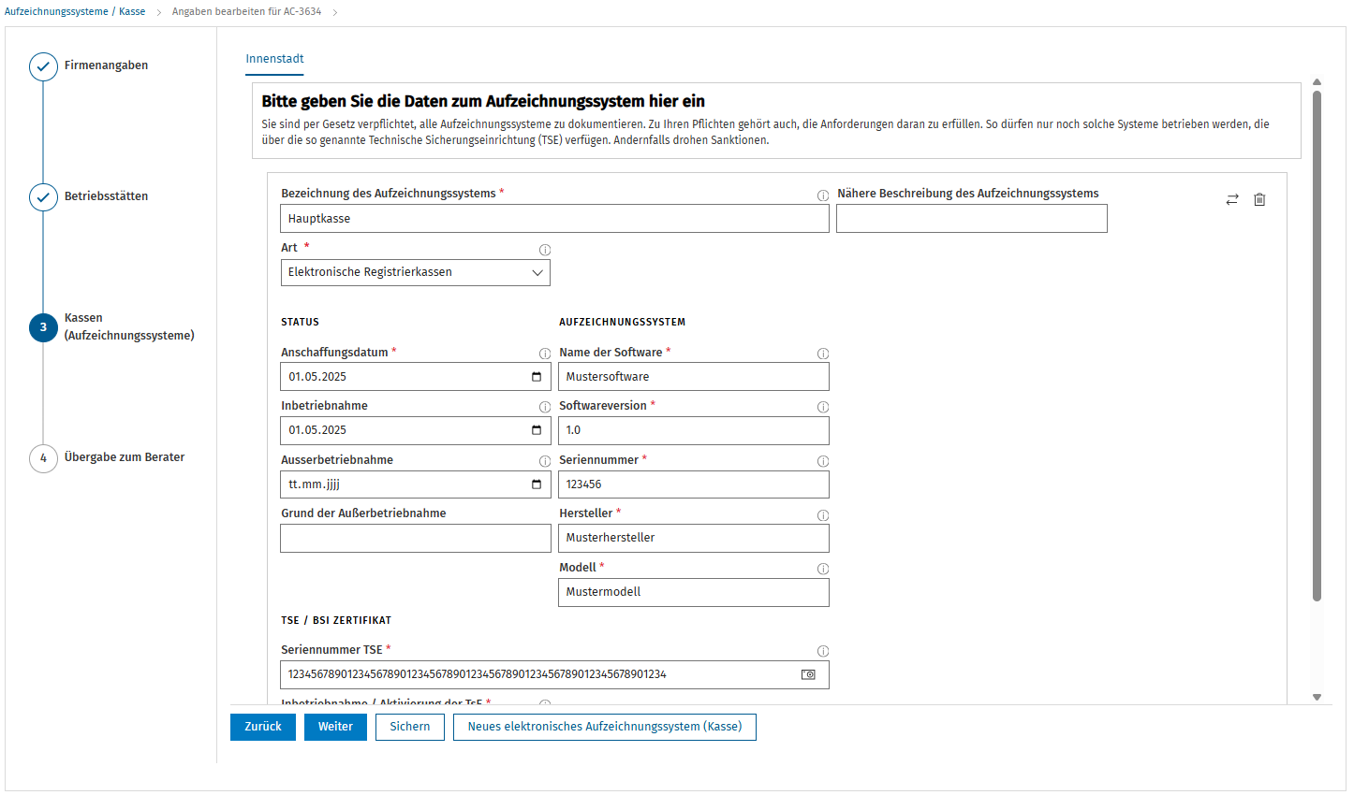1354x795 pixels.
Task: Click the Seriennummer info icon
Action: coord(823,461)
